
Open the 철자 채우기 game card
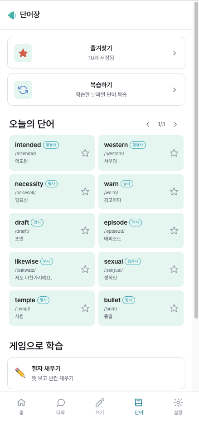pyautogui.click(x=96, y=373)
